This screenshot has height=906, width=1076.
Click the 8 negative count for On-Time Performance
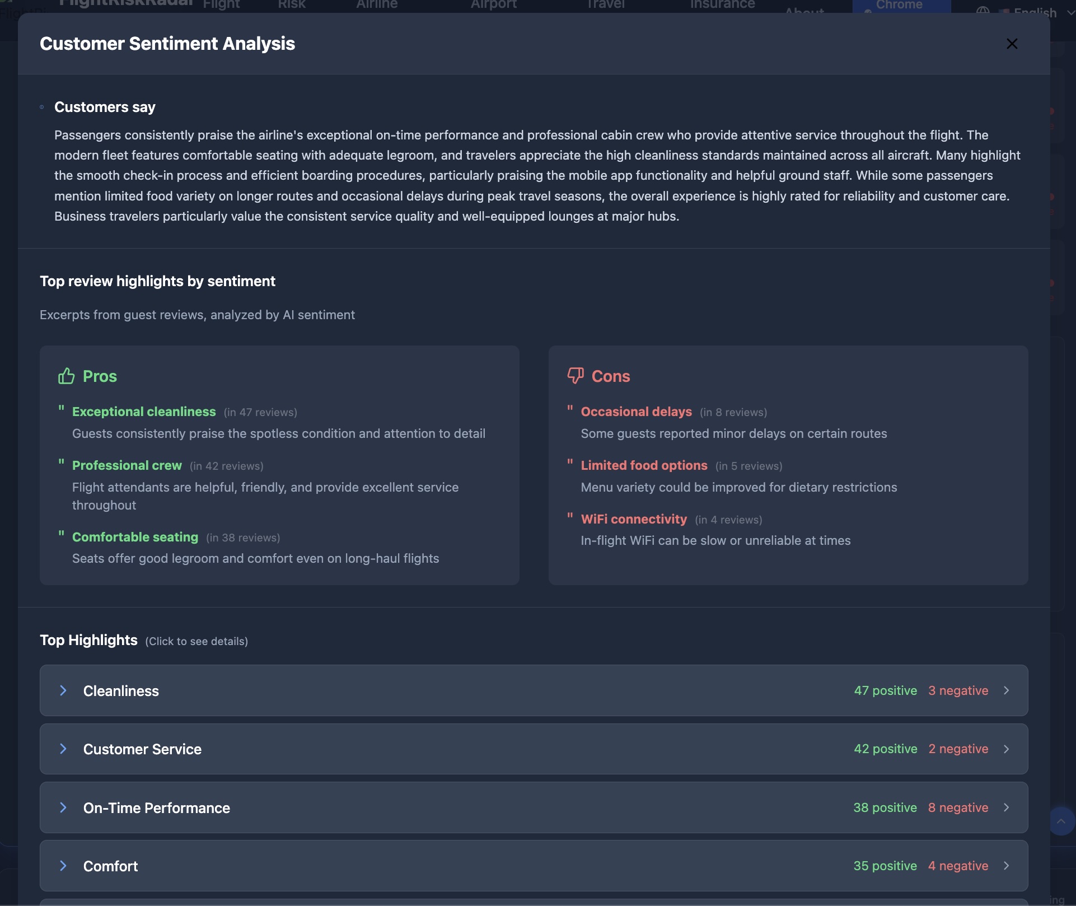coord(958,807)
